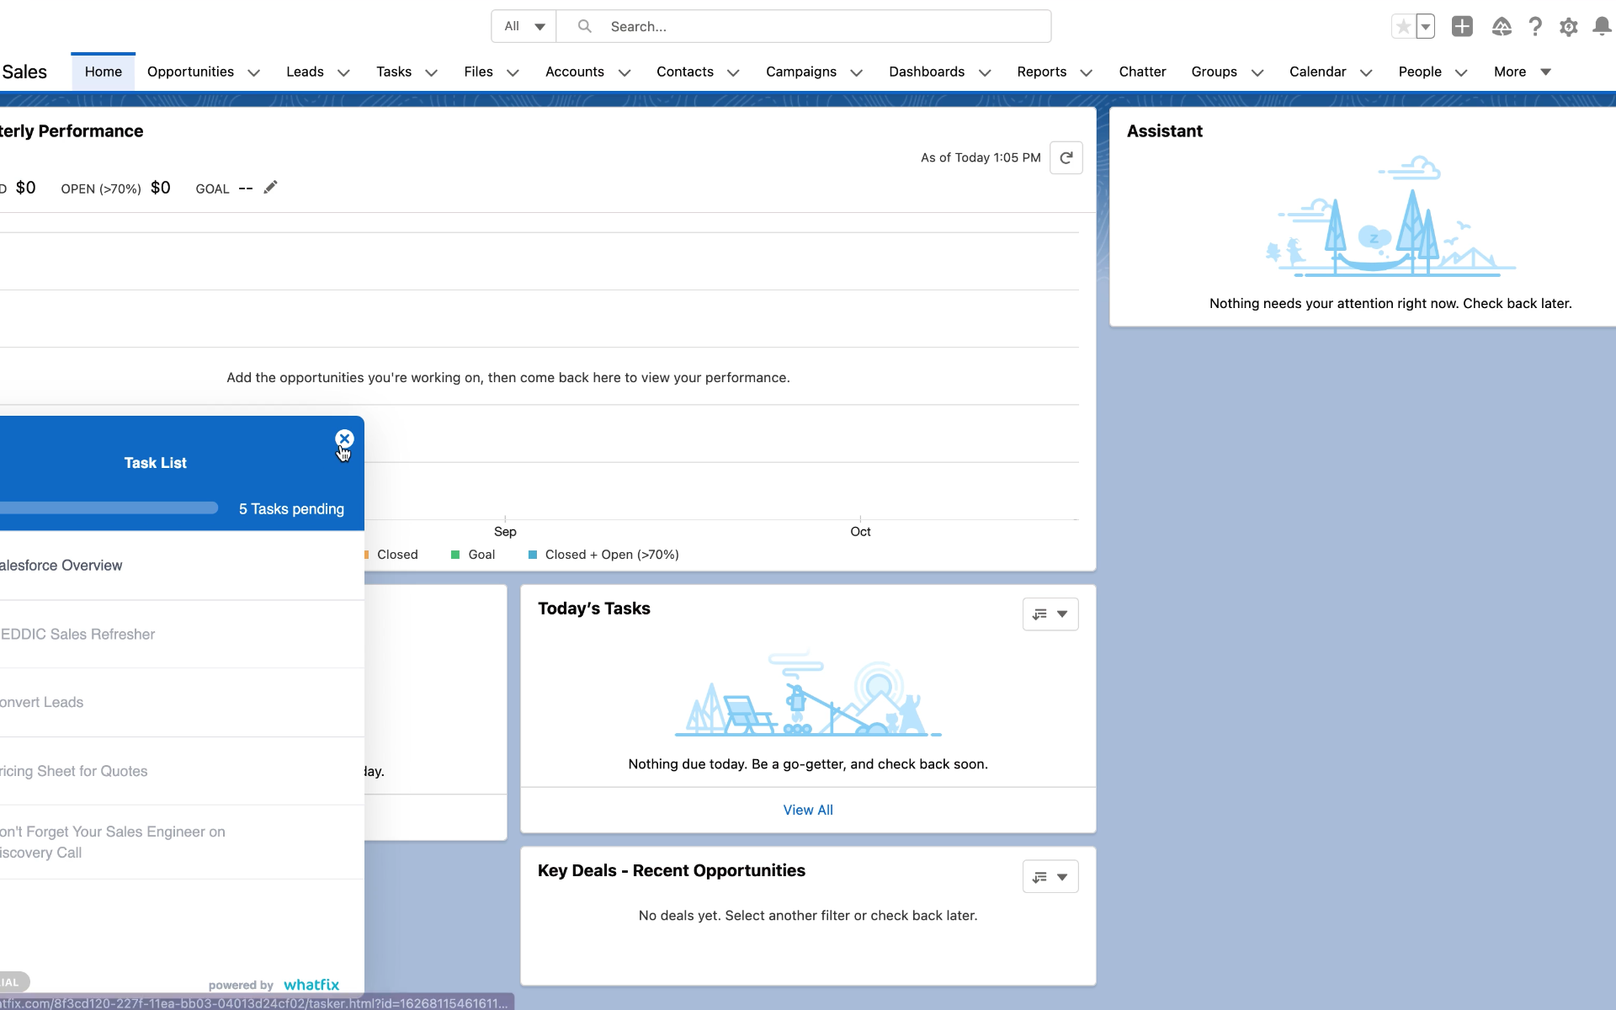
Task: Open the Convert Leads task
Action: (x=182, y=703)
